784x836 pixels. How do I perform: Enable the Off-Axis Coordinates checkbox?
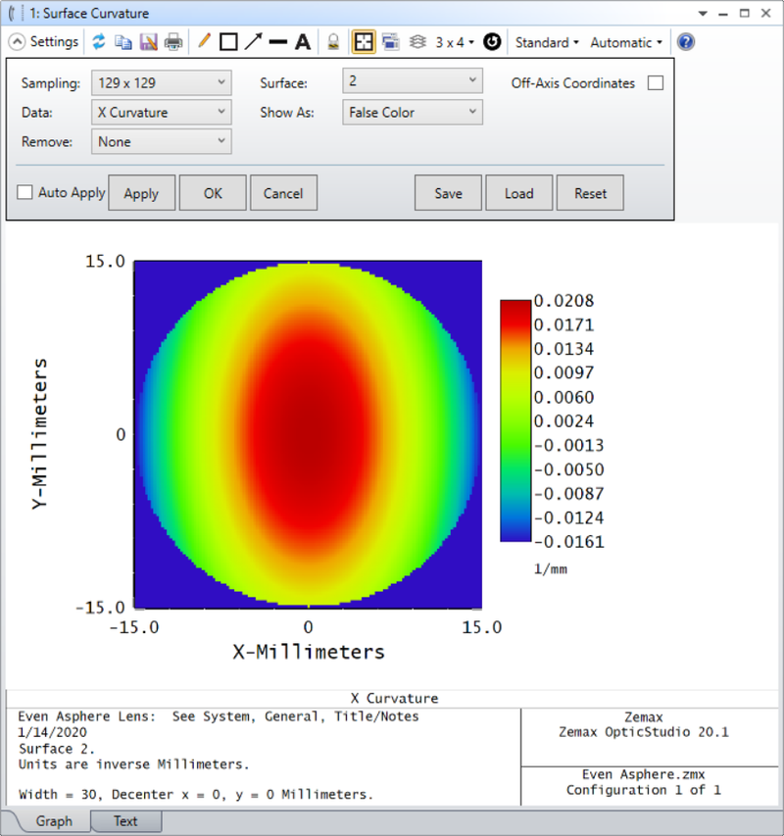click(x=655, y=83)
